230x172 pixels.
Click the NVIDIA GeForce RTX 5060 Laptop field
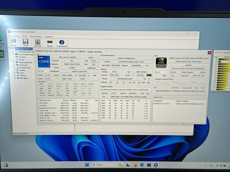[x=188, y=62]
